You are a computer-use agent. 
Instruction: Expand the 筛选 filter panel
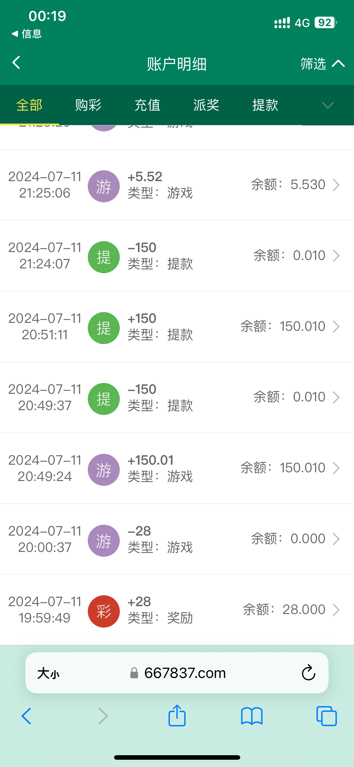point(322,64)
